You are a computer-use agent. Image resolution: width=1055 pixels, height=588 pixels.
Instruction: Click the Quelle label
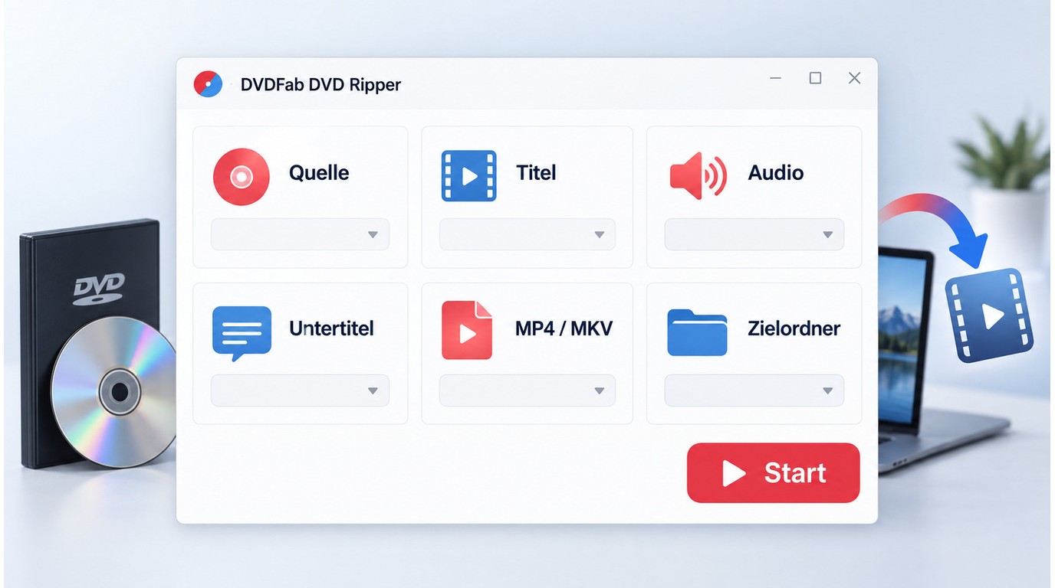tap(319, 173)
